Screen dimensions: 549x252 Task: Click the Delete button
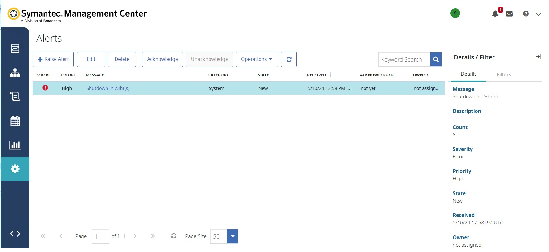click(x=122, y=59)
